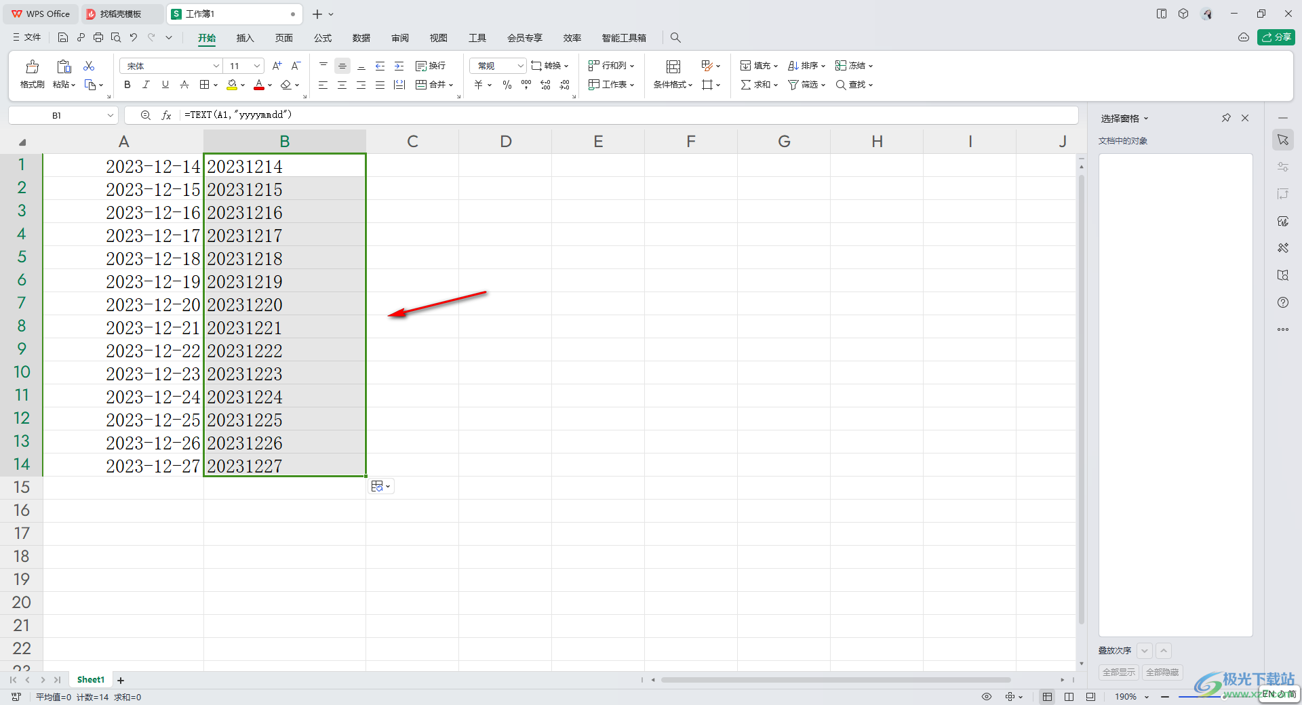Click the decrease decimal places icon
This screenshot has width=1302, height=705.
(564, 85)
